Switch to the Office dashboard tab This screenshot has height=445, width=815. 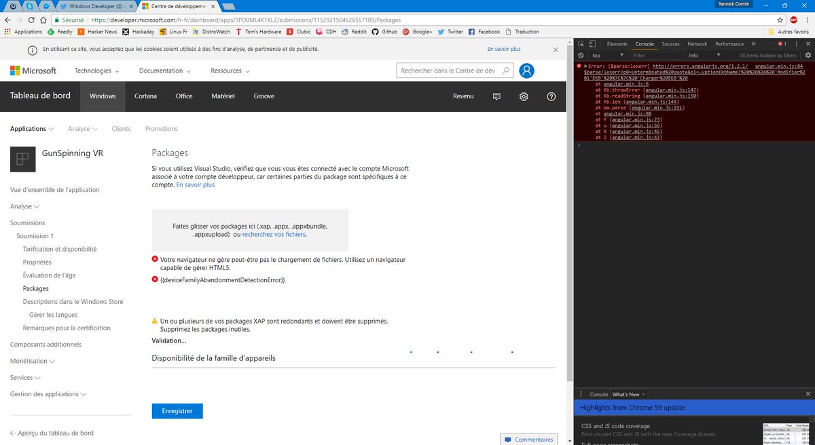(184, 96)
